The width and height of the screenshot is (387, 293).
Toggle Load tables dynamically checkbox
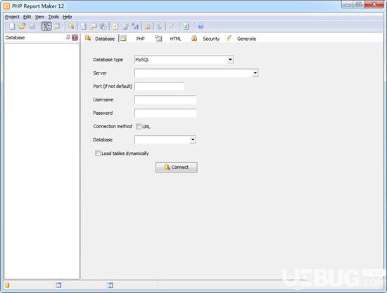point(98,153)
